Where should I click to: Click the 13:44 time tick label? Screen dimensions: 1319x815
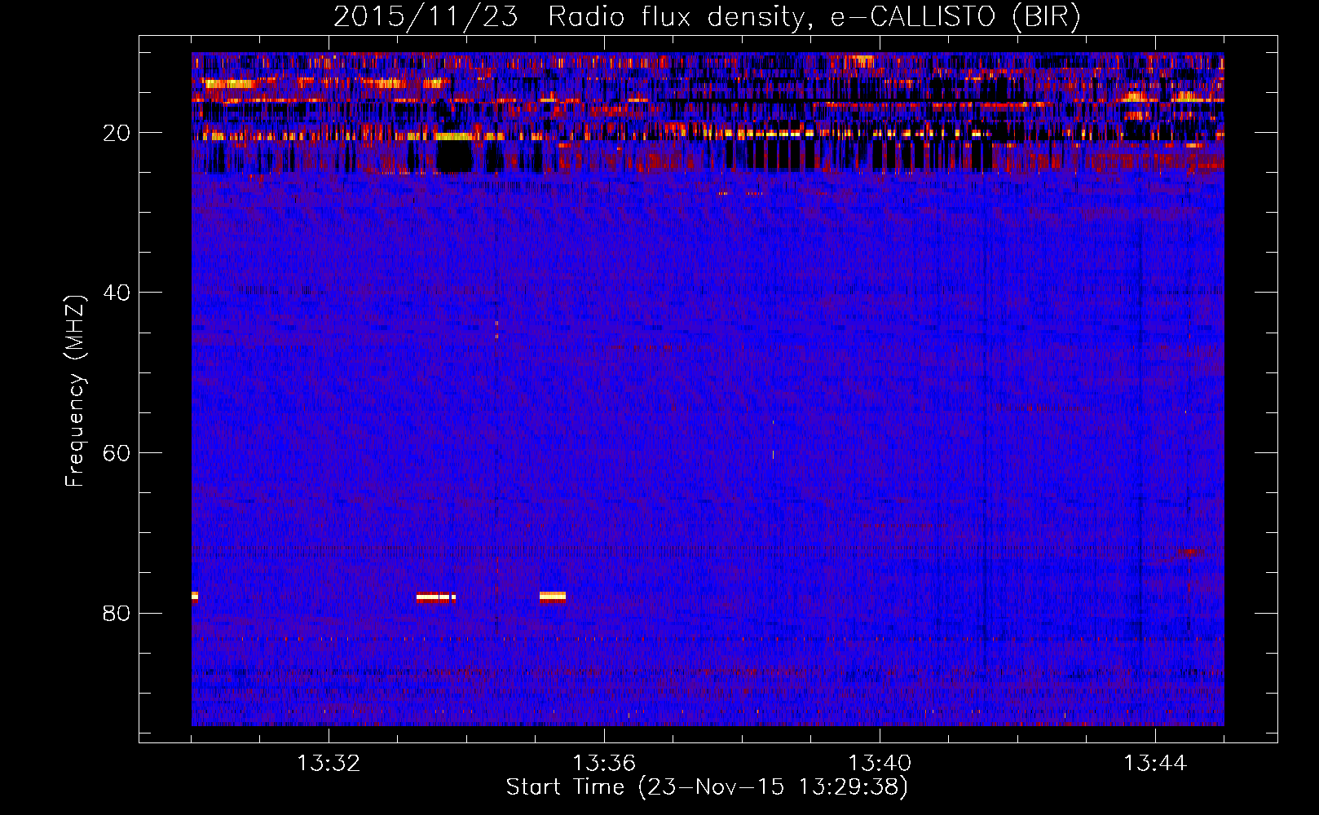point(1155,764)
